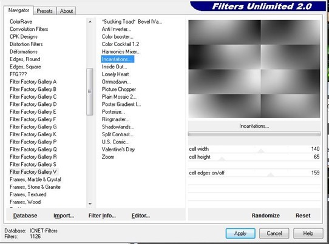Reset filter parameters to default
Image resolution: width=329 pixels, height=244 pixels.
click(303, 216)
